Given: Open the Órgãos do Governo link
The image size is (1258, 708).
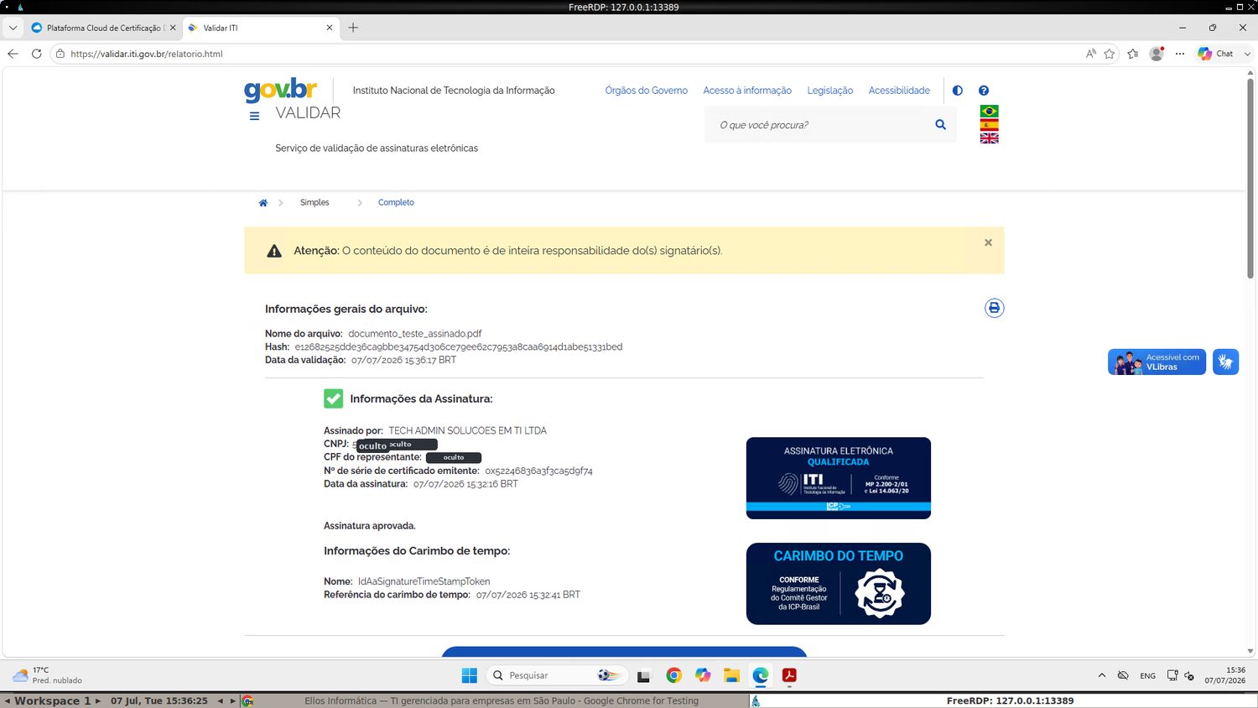Looking at the screenshot, I should (x=646, y=91).
